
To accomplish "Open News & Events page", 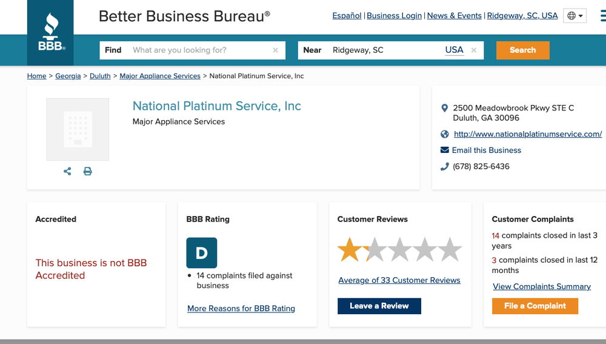I will (454, 16).
